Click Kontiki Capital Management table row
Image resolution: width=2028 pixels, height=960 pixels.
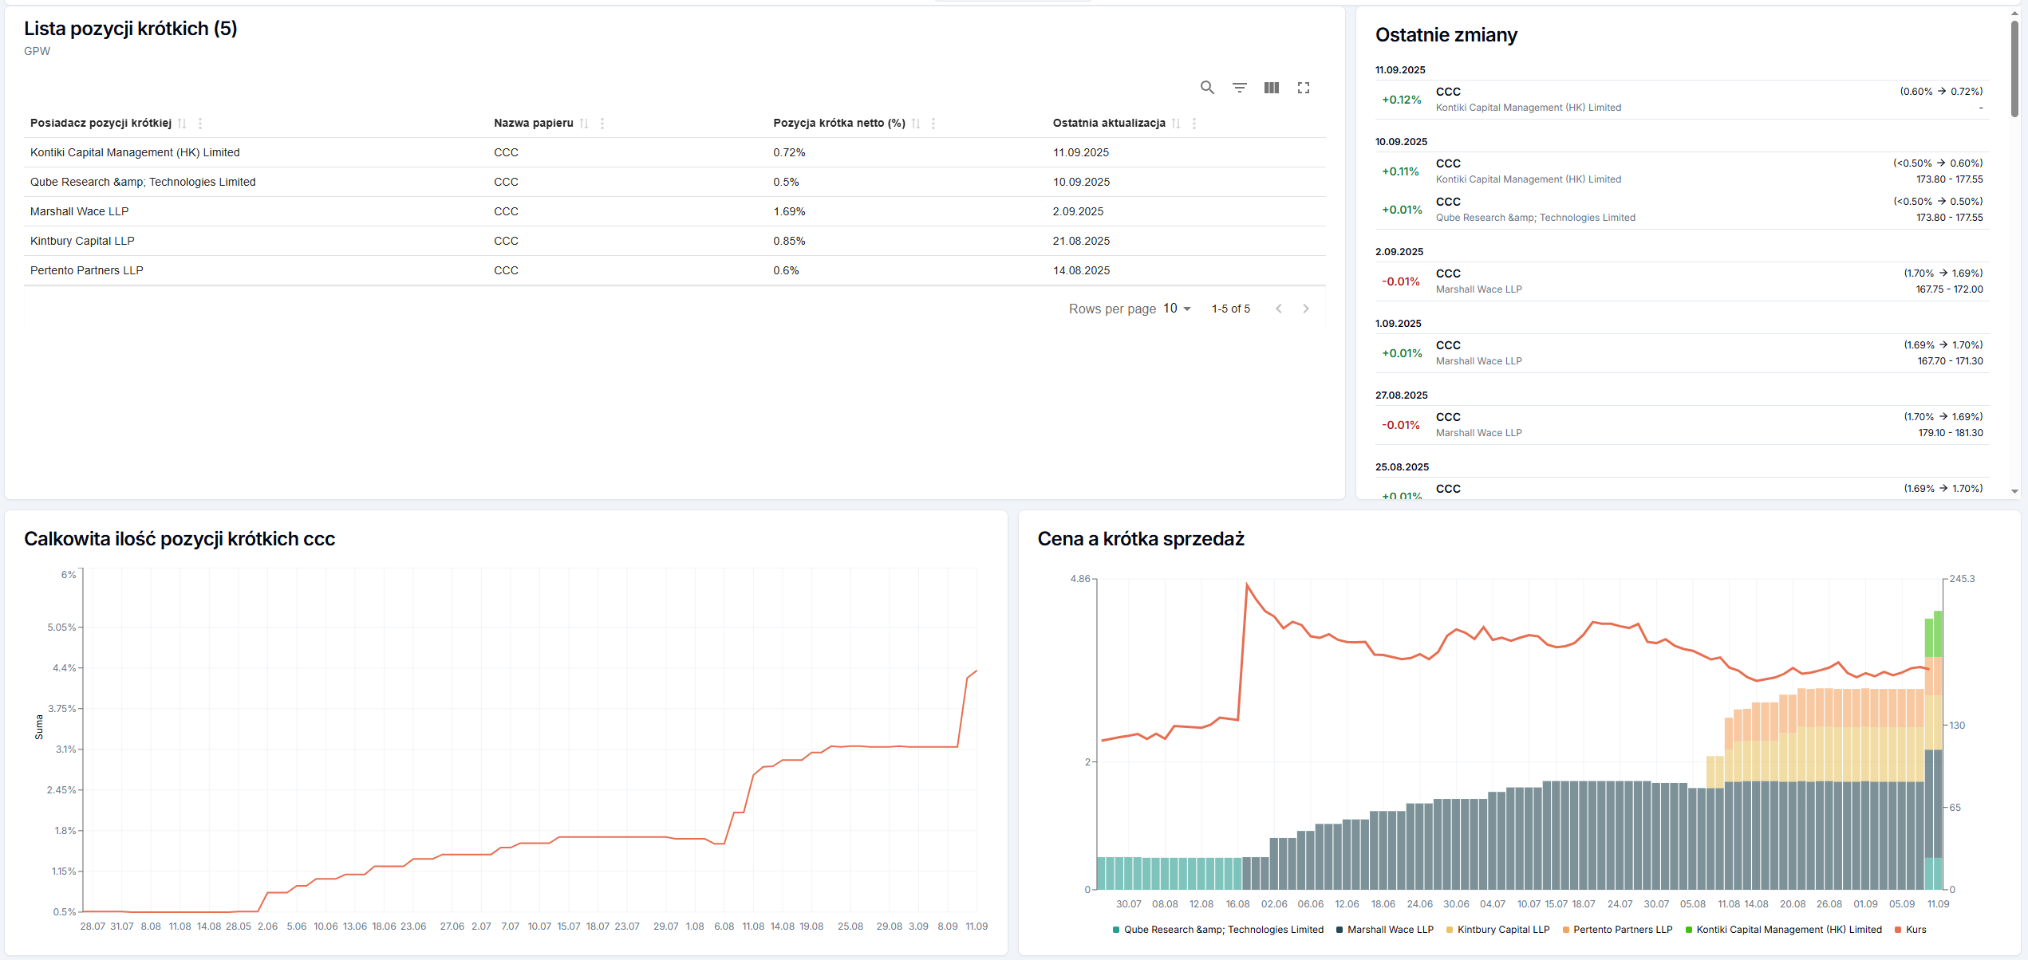135,152
